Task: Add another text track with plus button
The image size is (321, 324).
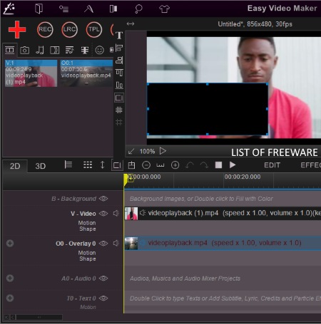Action: point(10,298)
